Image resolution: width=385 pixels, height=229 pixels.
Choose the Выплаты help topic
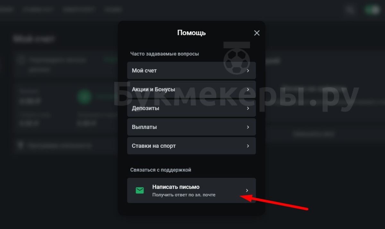click(192, 127)
